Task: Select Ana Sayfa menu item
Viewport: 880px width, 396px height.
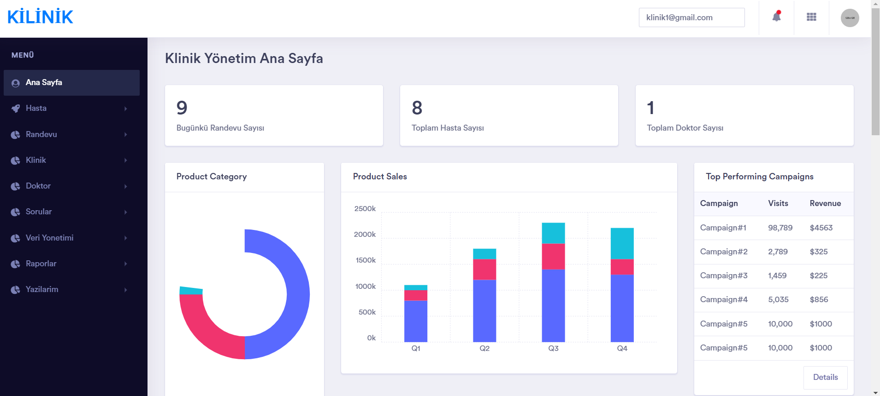Action: point(71,83)
